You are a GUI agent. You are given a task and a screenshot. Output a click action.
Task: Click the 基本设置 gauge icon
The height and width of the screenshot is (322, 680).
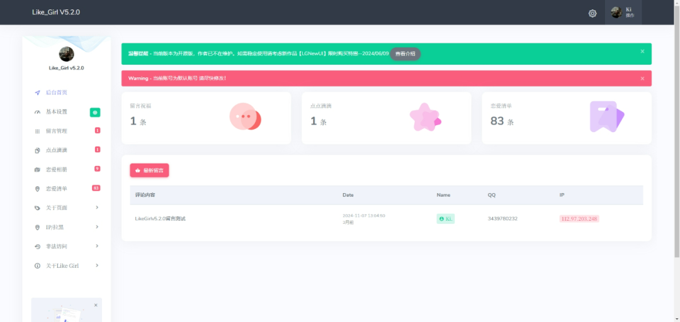[x=37, y=112]
